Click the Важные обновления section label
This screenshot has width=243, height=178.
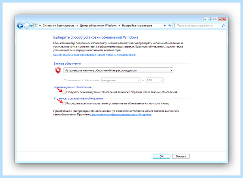67,63
